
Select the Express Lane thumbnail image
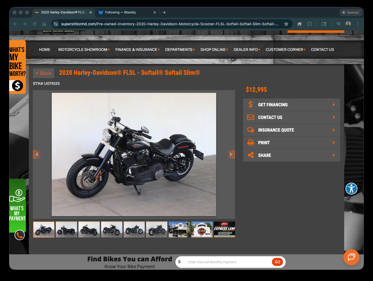coord(224,229)
